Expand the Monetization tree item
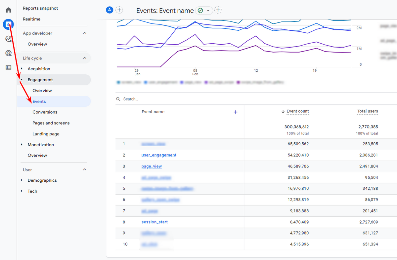The width and height of the screenshot is (397, 260). (22, 145)
